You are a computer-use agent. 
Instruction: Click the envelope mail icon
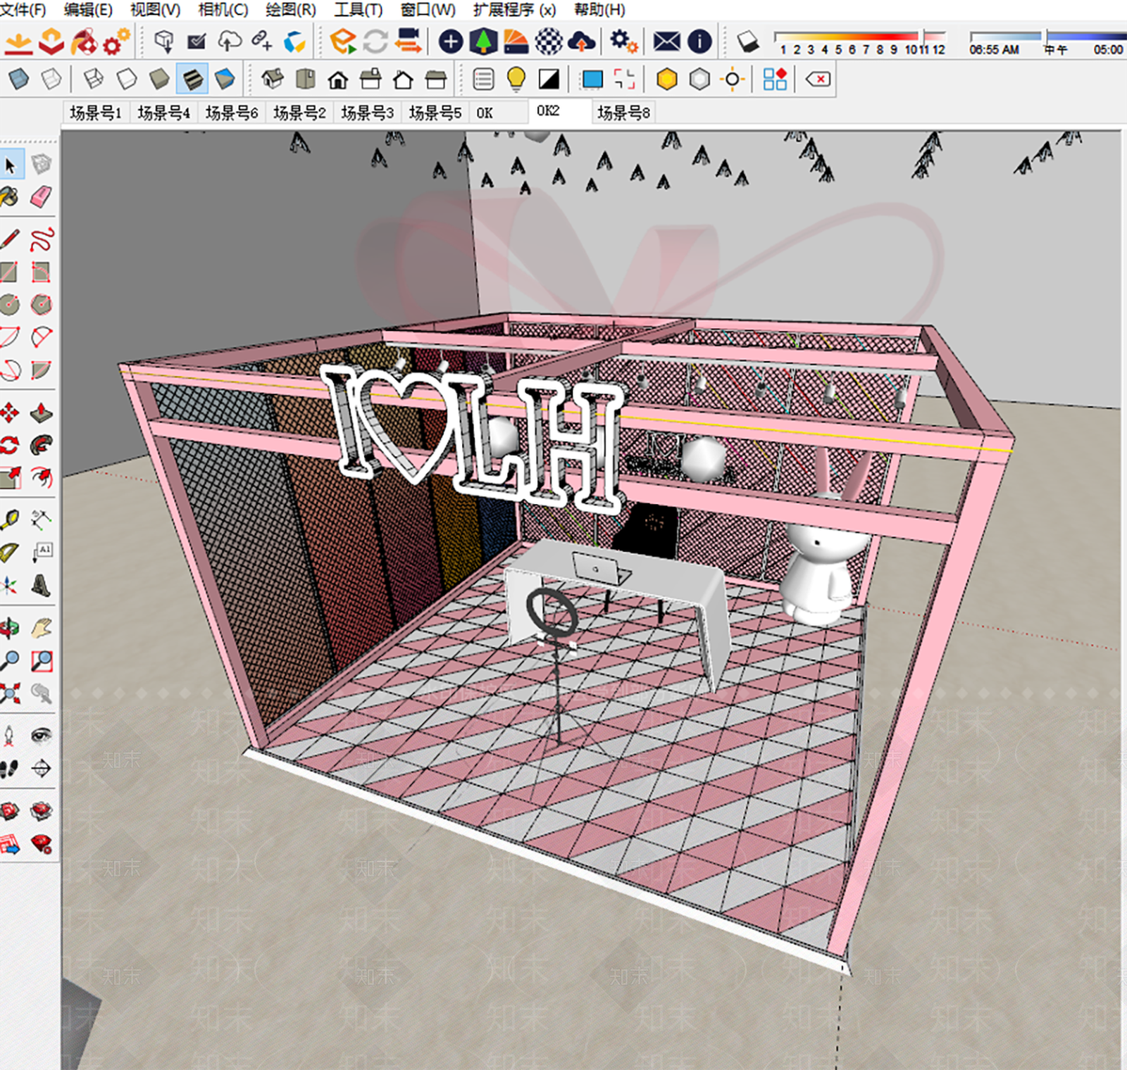[x=666, y=42]
